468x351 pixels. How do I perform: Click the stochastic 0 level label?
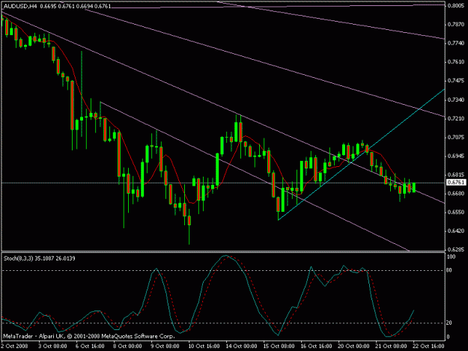coord(448,337)
